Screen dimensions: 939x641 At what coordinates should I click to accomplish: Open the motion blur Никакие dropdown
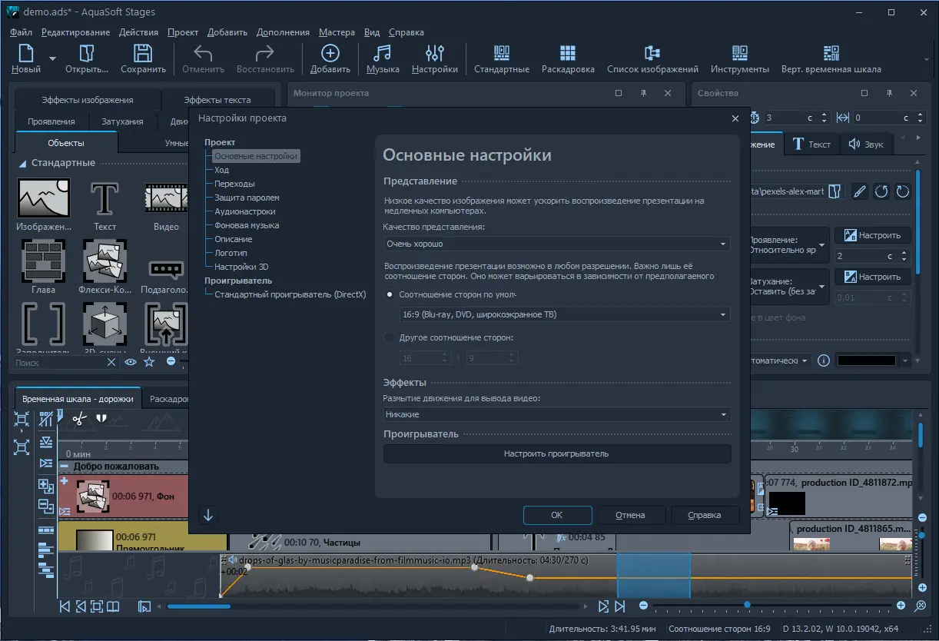(556, 414)
